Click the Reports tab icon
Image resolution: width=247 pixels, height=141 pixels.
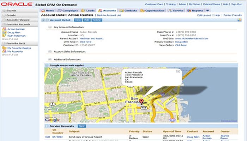coord(189,11)
